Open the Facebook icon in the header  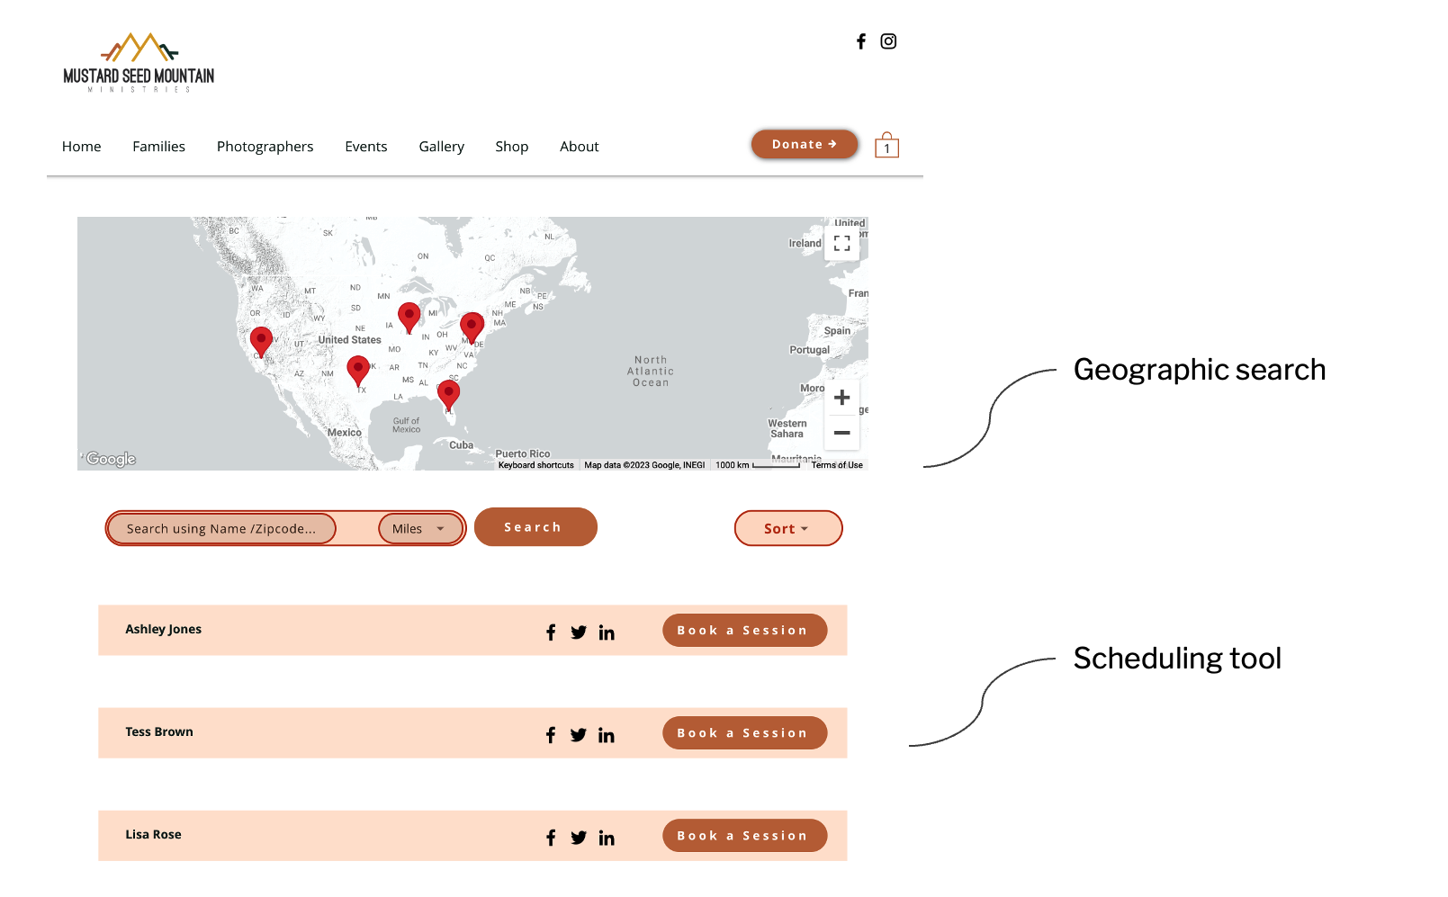click(x=861, y=41)
